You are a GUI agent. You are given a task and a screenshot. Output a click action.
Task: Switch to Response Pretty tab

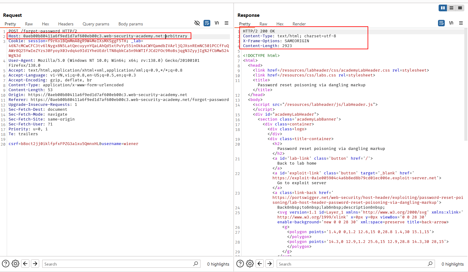(x=245, y=24)
